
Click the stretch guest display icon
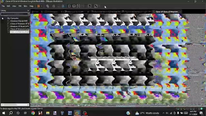[x=96, y=6]
